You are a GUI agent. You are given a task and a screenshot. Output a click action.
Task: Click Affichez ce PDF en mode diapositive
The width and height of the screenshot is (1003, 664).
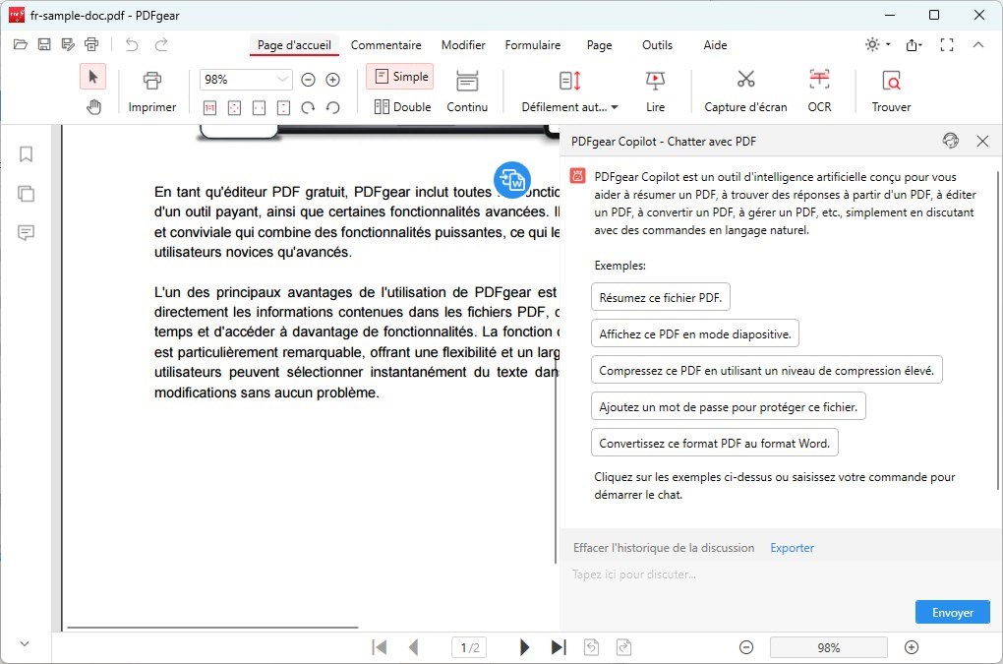(694, 333)
